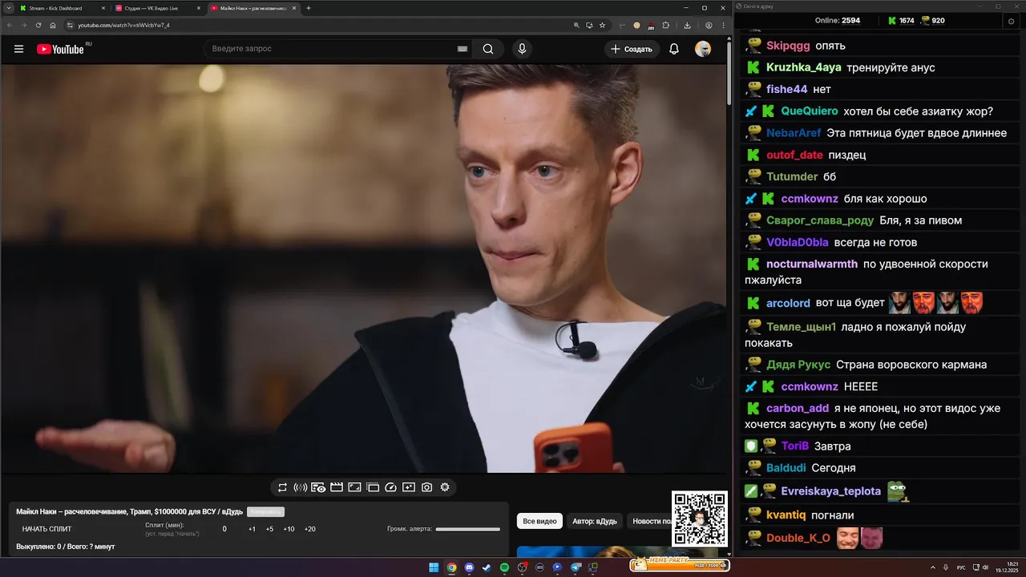1026x577 pixels.
Task: Open the gear settings in player toolbar
Action: coord(445,487)
